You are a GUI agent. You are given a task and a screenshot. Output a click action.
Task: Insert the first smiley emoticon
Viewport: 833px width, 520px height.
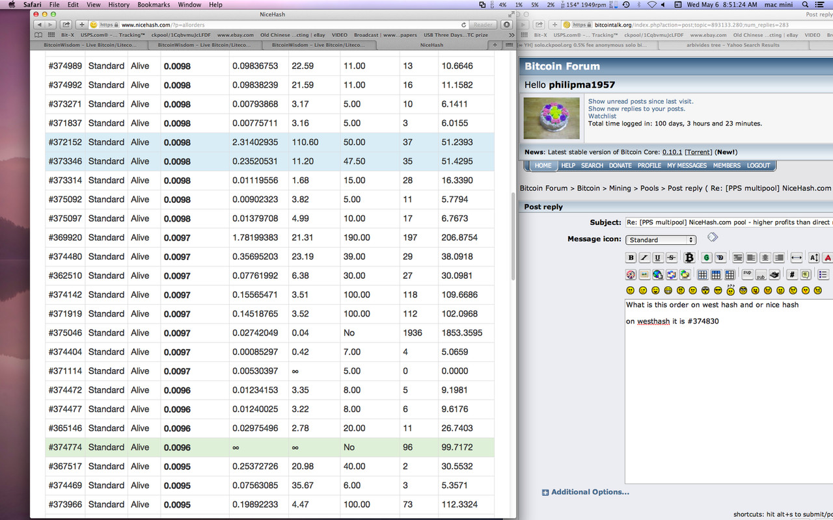[631, 291]
